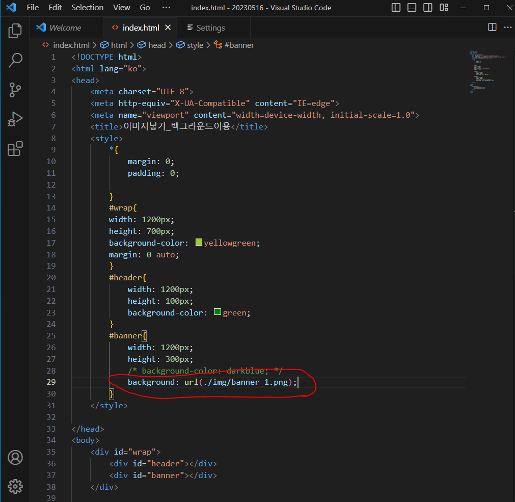Click the commented darkblue background line
The height and width of the screenshot is (502, 515).
(x=205, y=371)
